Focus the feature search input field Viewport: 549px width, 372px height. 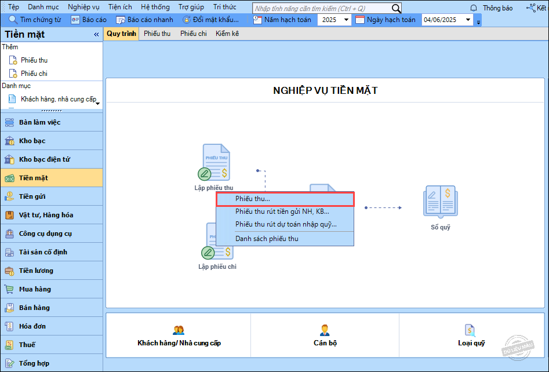(x=322, y=8)
